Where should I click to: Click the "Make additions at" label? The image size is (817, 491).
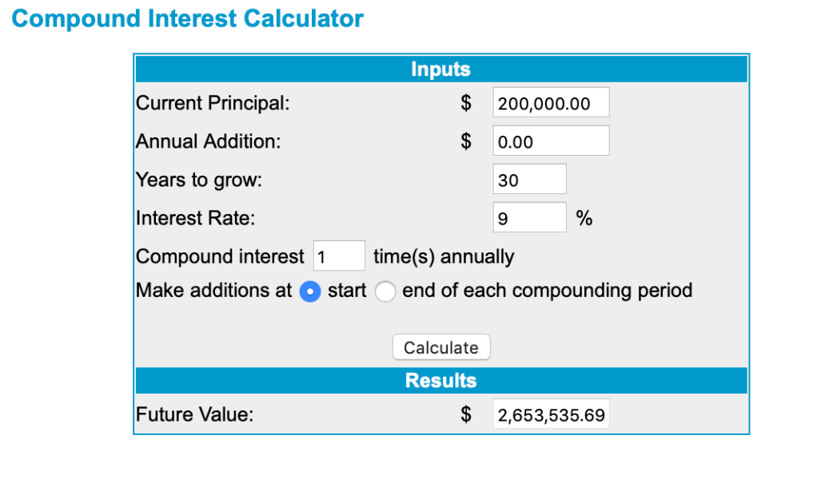(213, 290)
